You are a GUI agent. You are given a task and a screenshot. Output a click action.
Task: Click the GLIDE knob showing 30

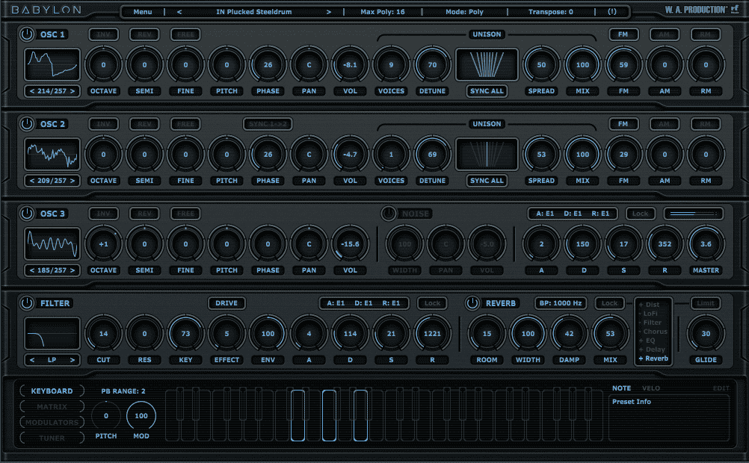coord(706,334)
